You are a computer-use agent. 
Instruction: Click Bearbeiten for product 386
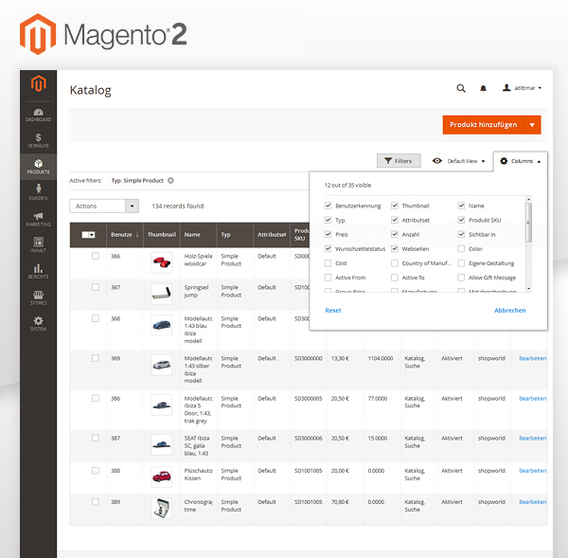(x=532, y=399)
